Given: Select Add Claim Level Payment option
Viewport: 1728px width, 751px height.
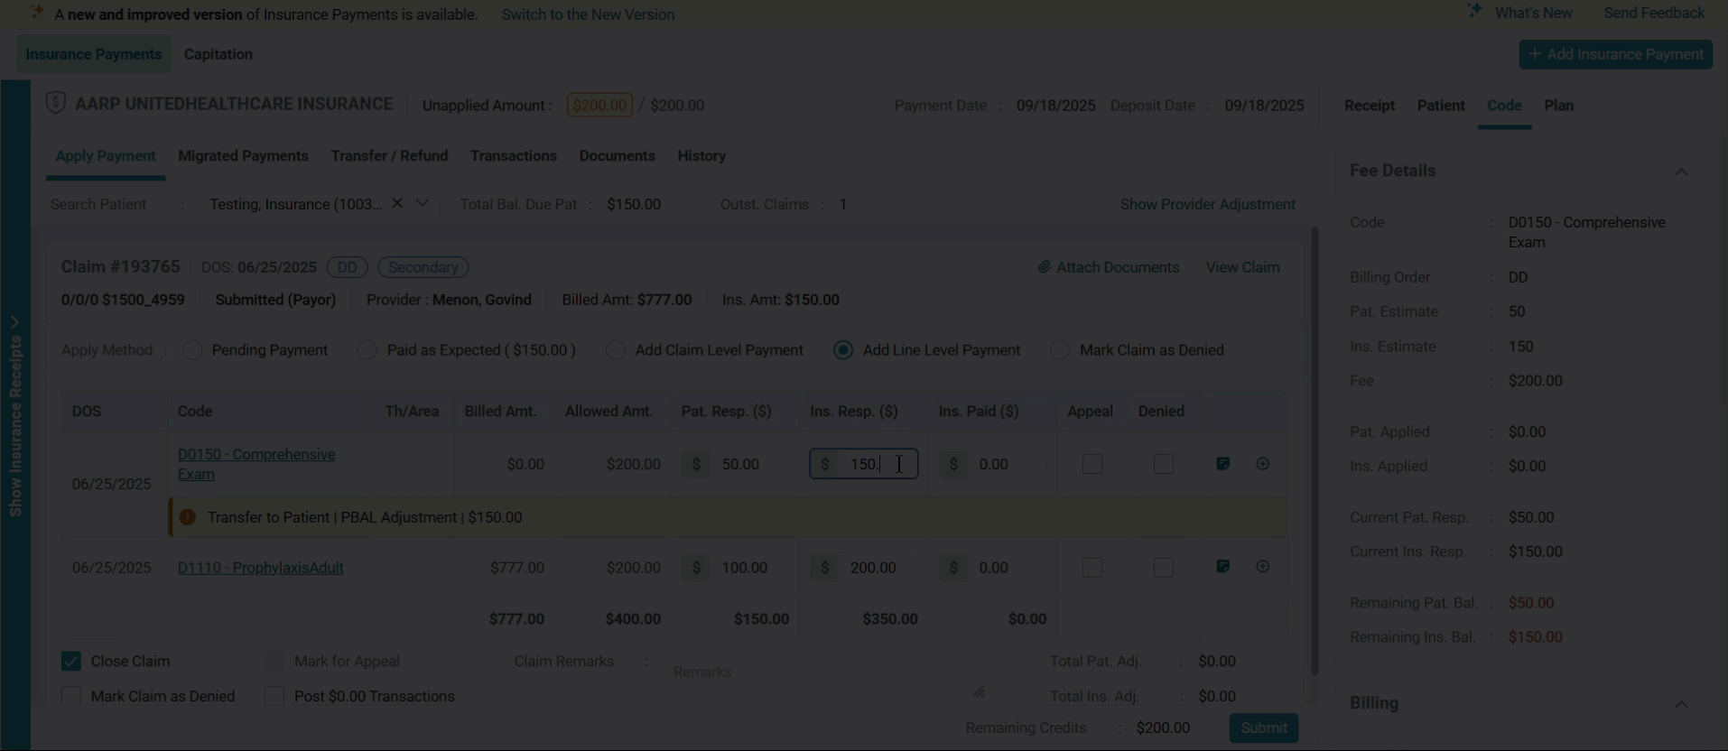Looking at the screenshot, I should (615, 350).
